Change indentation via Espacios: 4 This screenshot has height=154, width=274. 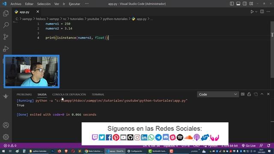tap(171, 145)
